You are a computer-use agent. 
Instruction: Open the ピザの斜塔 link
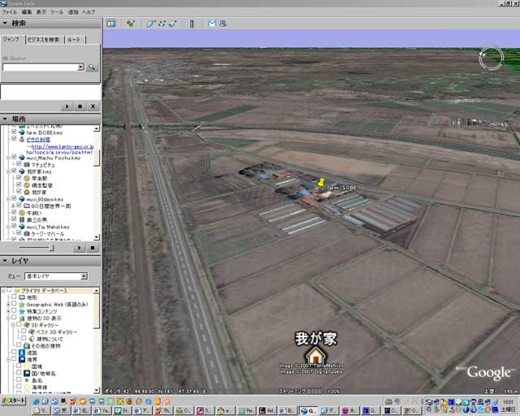[x=38, y=140]
